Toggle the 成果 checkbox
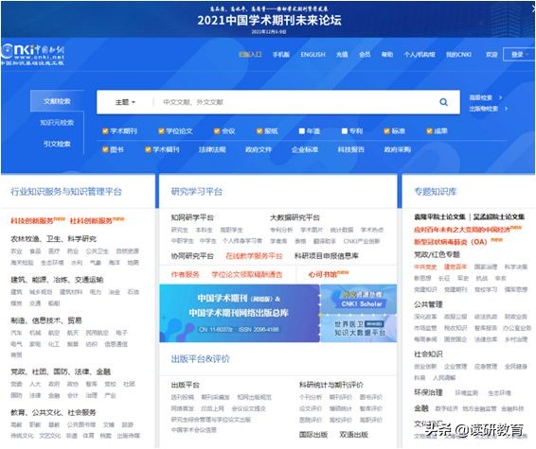Screen dimensions: 536x449 coord(429,131)
